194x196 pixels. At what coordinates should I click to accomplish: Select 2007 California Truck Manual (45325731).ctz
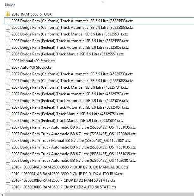tap(70, 87)
